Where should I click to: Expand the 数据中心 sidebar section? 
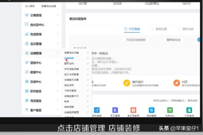tap(58, 72)
